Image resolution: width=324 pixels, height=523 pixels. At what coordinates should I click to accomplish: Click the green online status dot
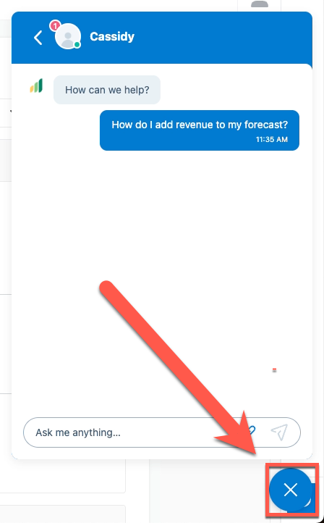[77, 45]
